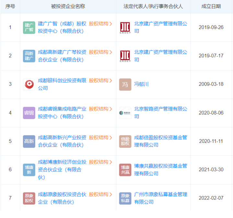Expand 股权结构 for 成都高新新兴产业 row

tap(100, 137)
